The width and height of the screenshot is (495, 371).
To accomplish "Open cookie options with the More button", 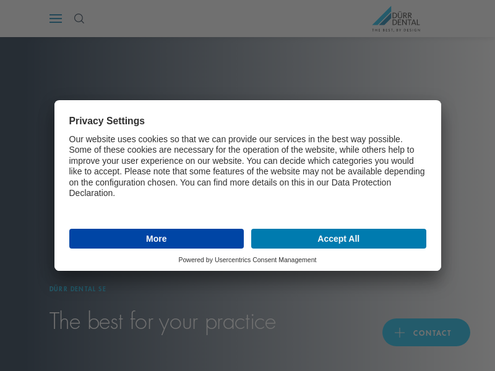I will click(x=157, y=239).
